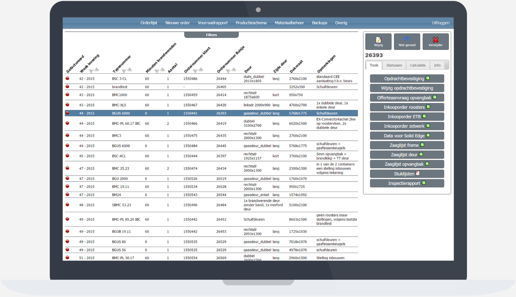
Task: Sort Ordernummer klant descending down arrow
Action: click(x=195, y=71)
